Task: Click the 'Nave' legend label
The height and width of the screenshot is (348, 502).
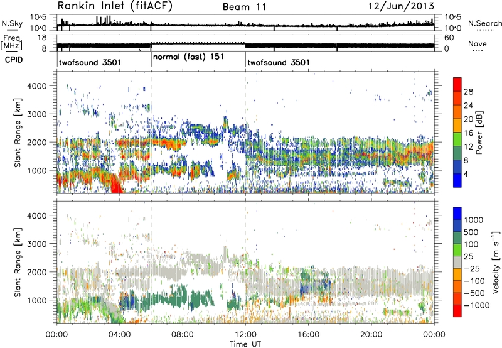Action: 478,44
